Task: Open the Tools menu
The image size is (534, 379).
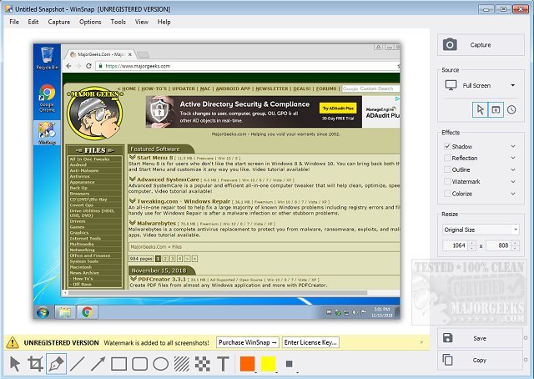Action: point(118,22)
